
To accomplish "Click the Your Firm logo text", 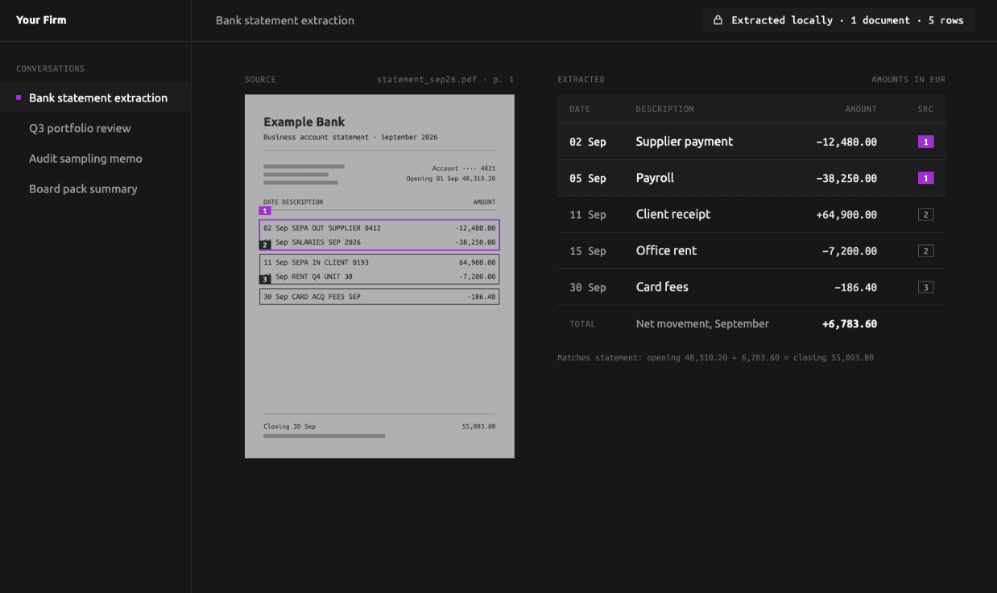I will tap(41, 20).
